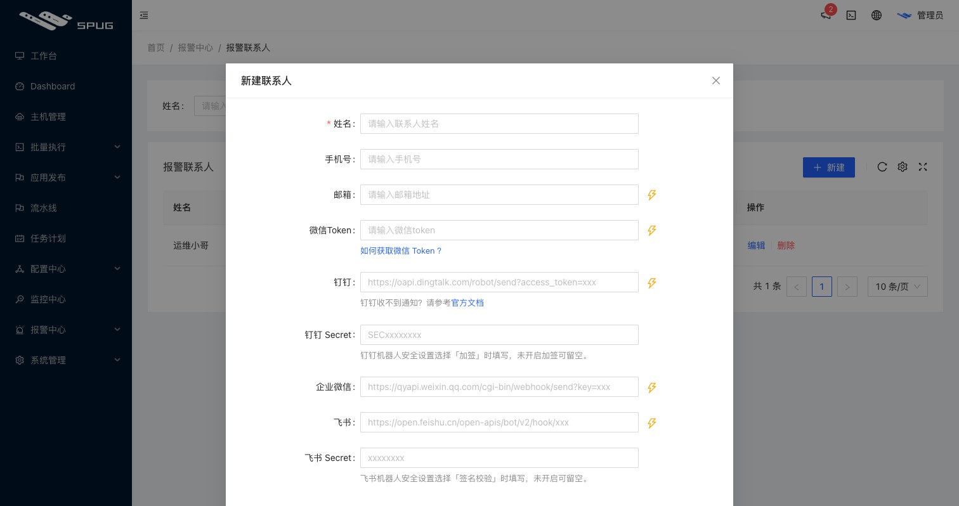Click the 监控中心 monitor icon
Viewport: 959px width, 506px height.
click(x=20, y=299)
